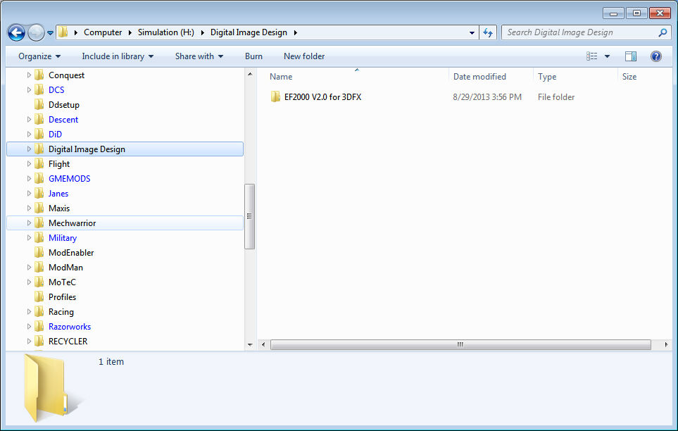Sort by Date modified column header
The height and width of the screenshot is (431, 678).
pos(479,77)
